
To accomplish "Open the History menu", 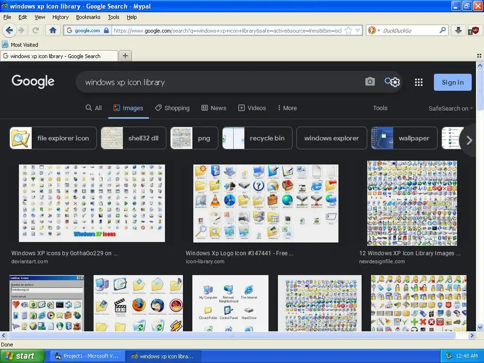I will (60, 17).
